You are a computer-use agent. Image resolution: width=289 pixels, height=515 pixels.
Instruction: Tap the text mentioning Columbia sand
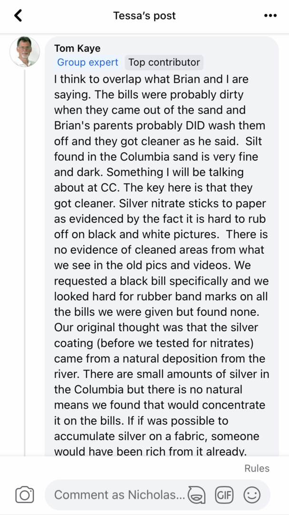point(156,157)
